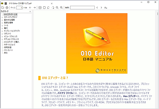Click the print icon

pos(7,8)
